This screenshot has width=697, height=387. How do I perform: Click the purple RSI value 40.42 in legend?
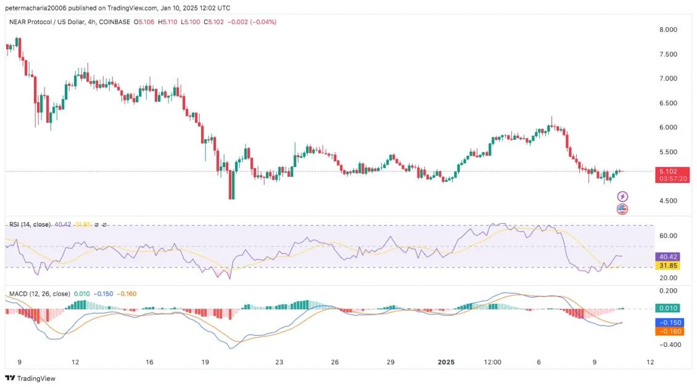pos(63,224)
